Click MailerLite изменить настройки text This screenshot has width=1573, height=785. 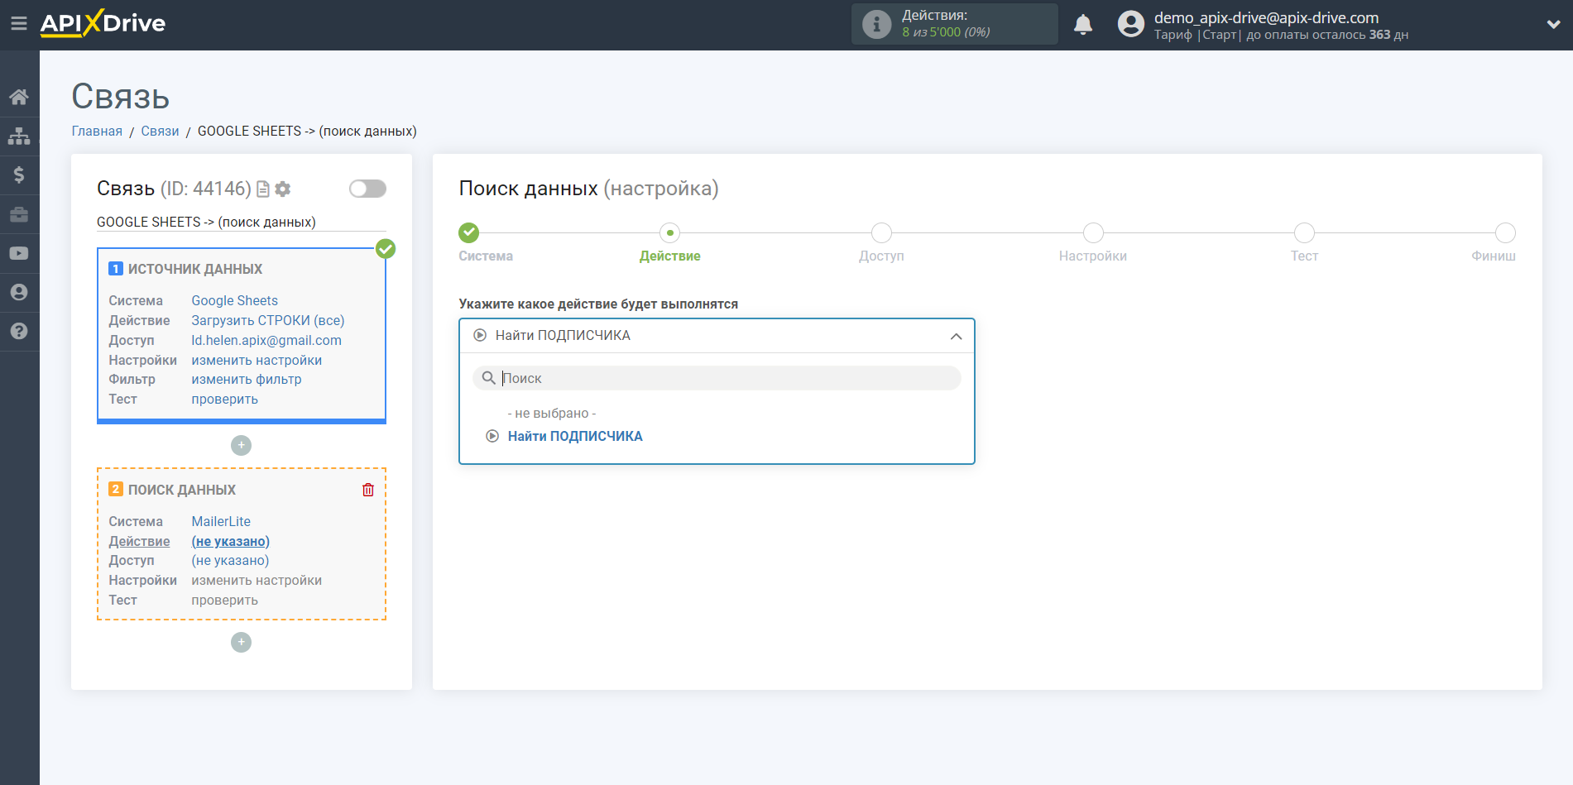257,580
